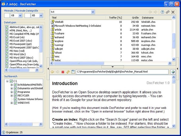181x136 pixels.
Task: Refresh the preview page
Action: click(68, 72)
